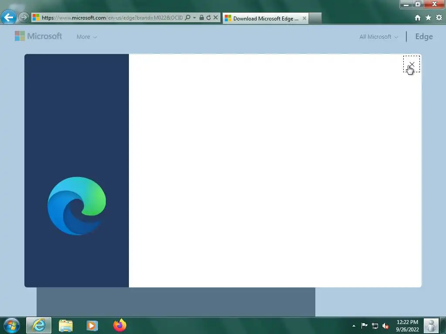Open Windows Explorer from the taskbar
Image resolution: width=446 pixels, height=334 pixels.
point(66,325)
